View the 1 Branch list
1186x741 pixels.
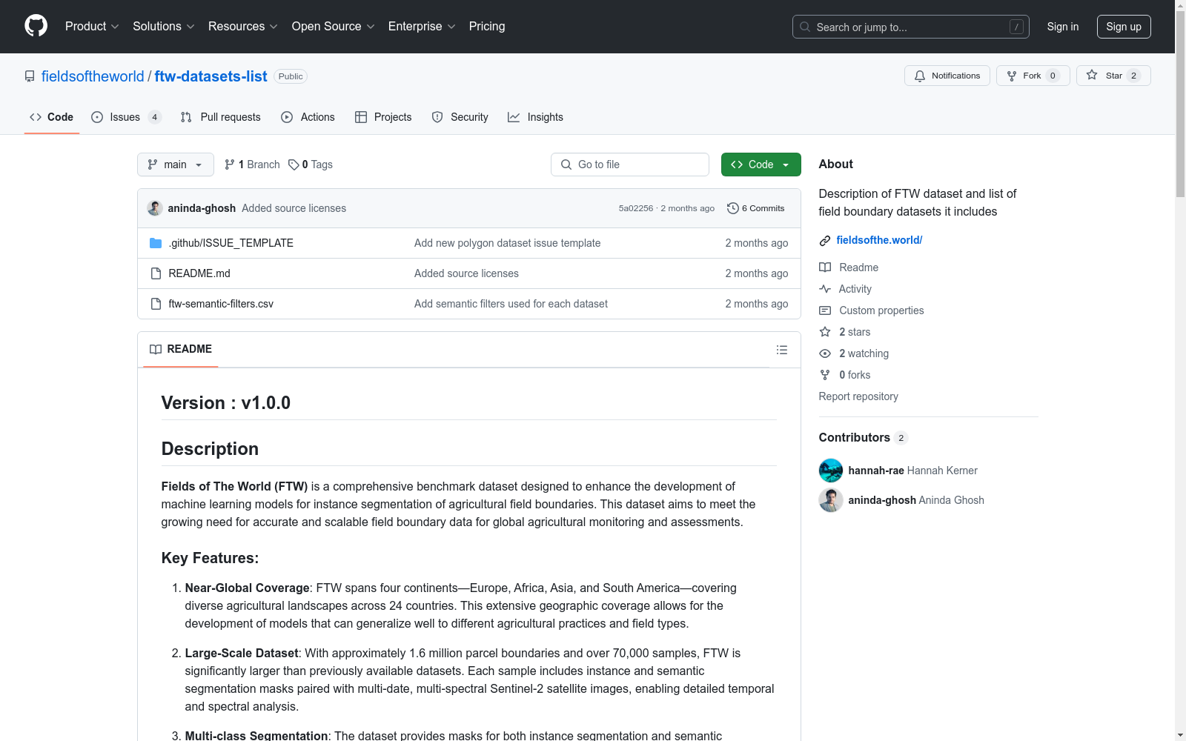point(252,165)
